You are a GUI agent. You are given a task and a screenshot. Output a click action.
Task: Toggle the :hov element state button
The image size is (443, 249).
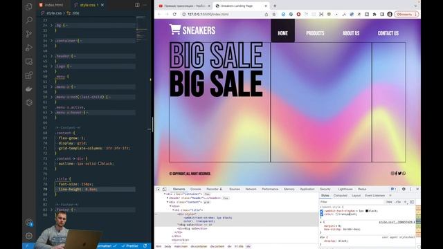pyautogui.click(x=389, y=202)
